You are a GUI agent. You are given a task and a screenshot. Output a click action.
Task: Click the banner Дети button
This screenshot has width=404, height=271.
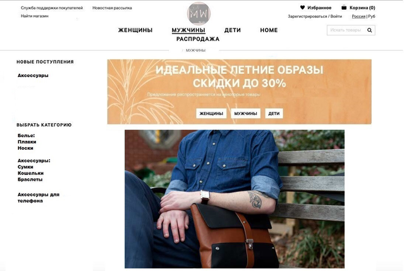274,114
